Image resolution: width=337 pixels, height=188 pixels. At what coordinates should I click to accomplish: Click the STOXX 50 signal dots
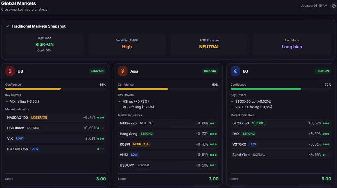326,123
